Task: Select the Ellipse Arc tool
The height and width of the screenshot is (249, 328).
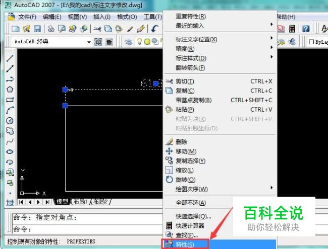Action: (x=10, y=162)
